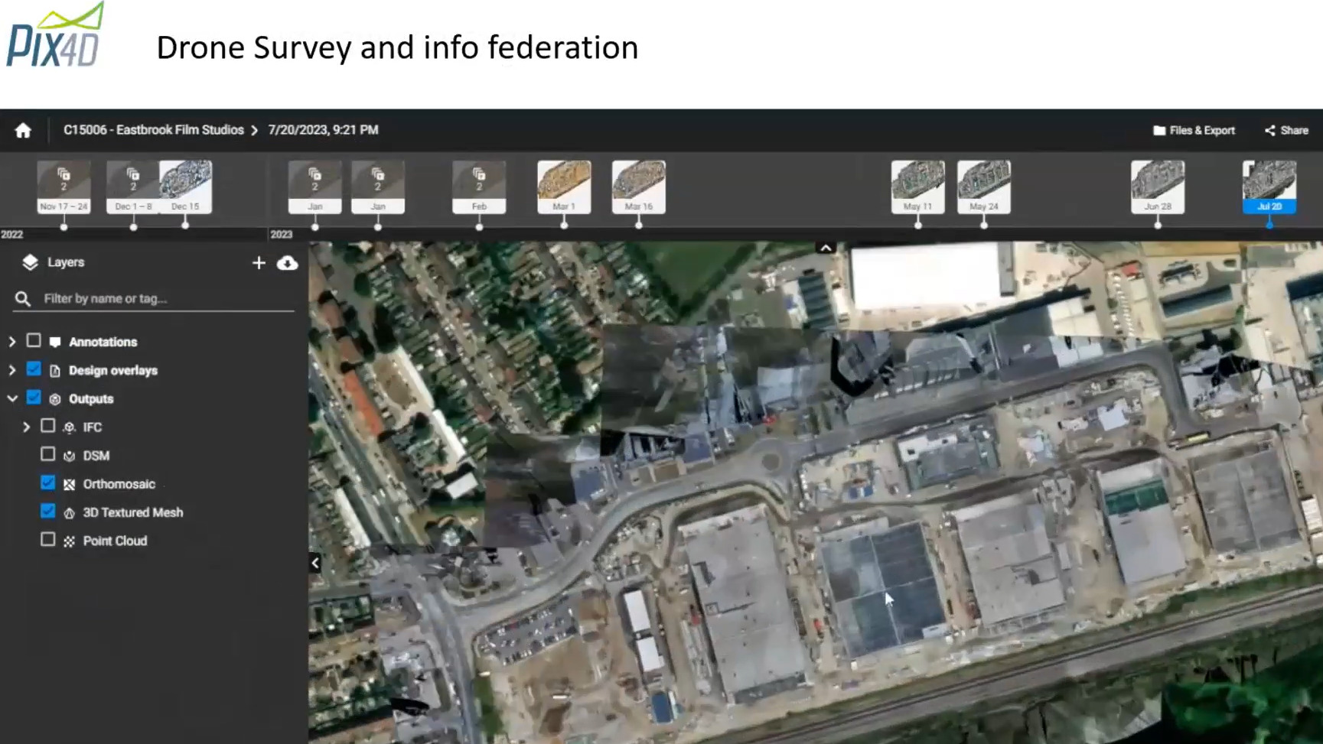Click the Point Cloud layer icon
The height and width of the screenshot is (744, 1323).
tap(70, 541)
